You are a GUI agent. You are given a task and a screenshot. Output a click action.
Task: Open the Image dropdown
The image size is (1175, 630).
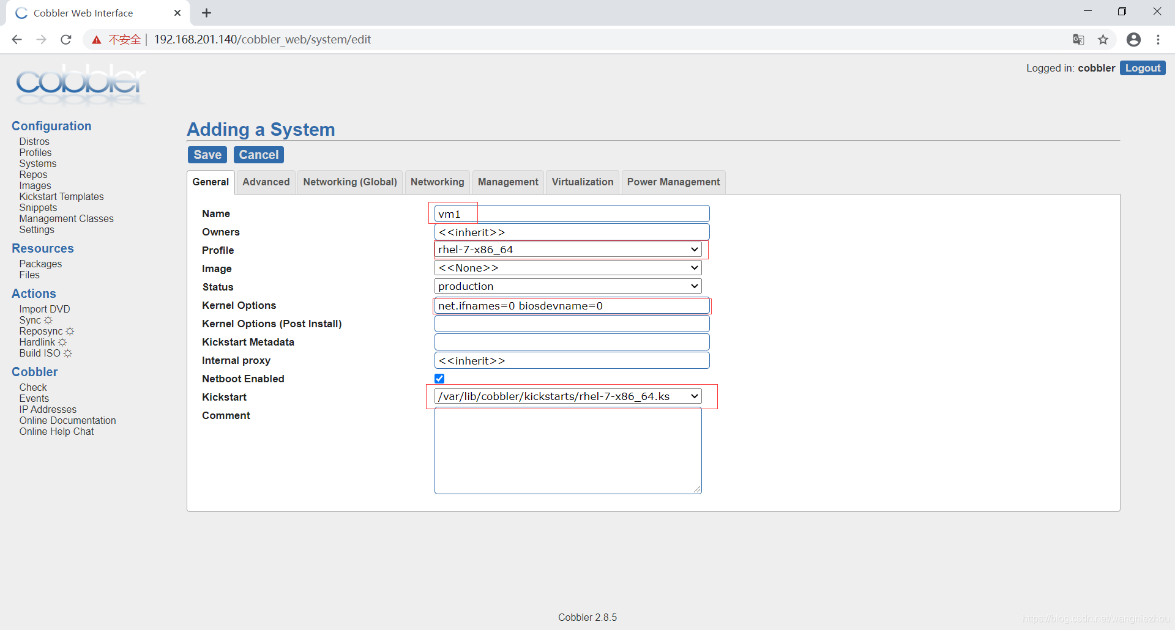pyautogui.click(x=568, y=268)
